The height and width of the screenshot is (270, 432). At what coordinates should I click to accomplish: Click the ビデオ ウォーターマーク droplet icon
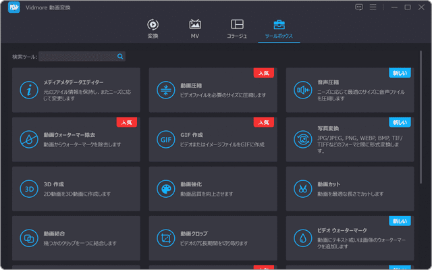pyautogui.click(x=303, y=238)
